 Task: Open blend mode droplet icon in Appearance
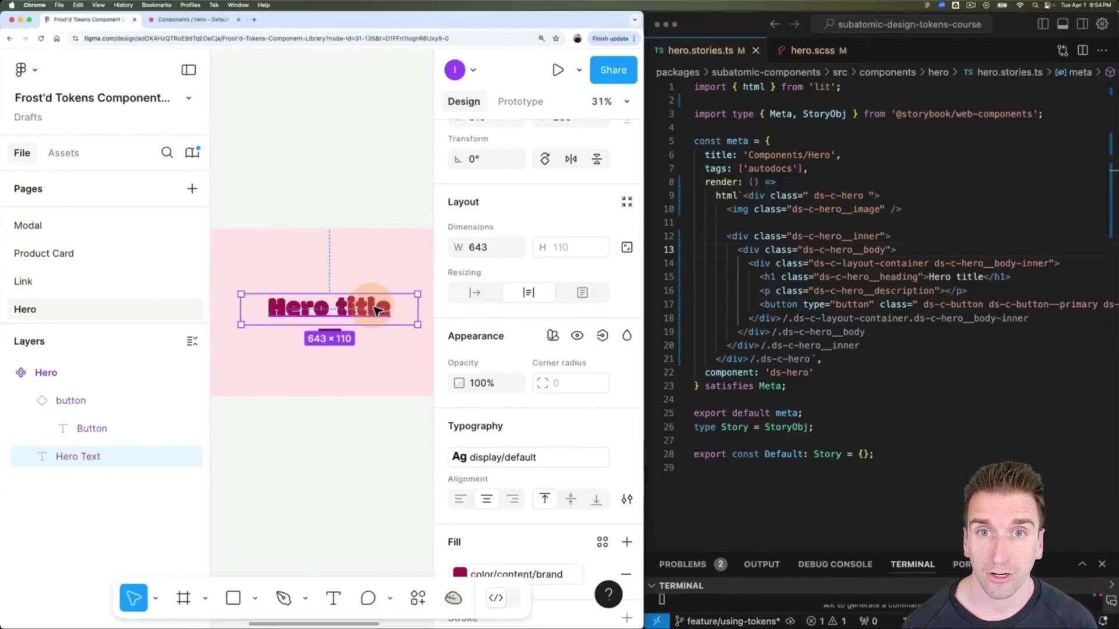coord(627,335)
